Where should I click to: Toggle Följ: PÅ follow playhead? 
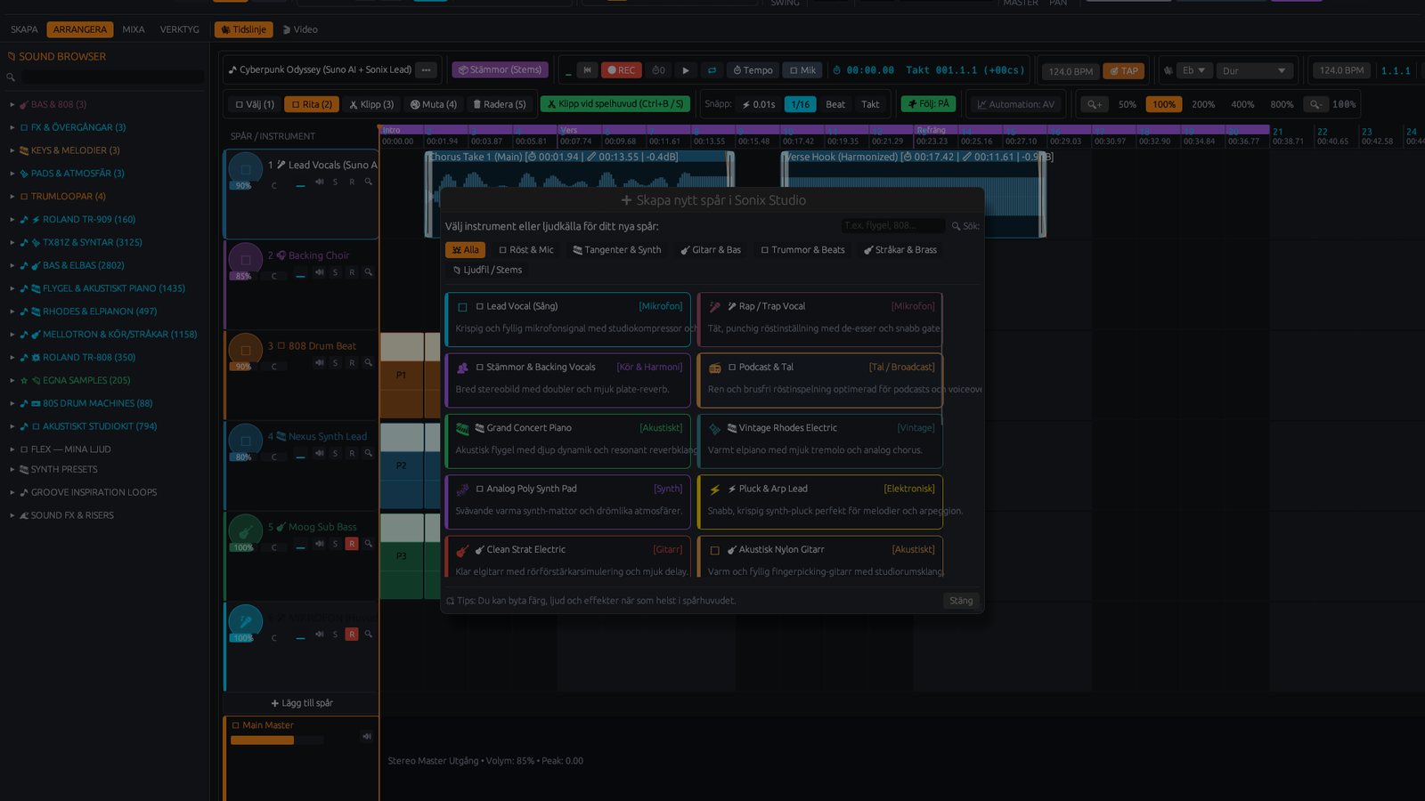point(928,104)
